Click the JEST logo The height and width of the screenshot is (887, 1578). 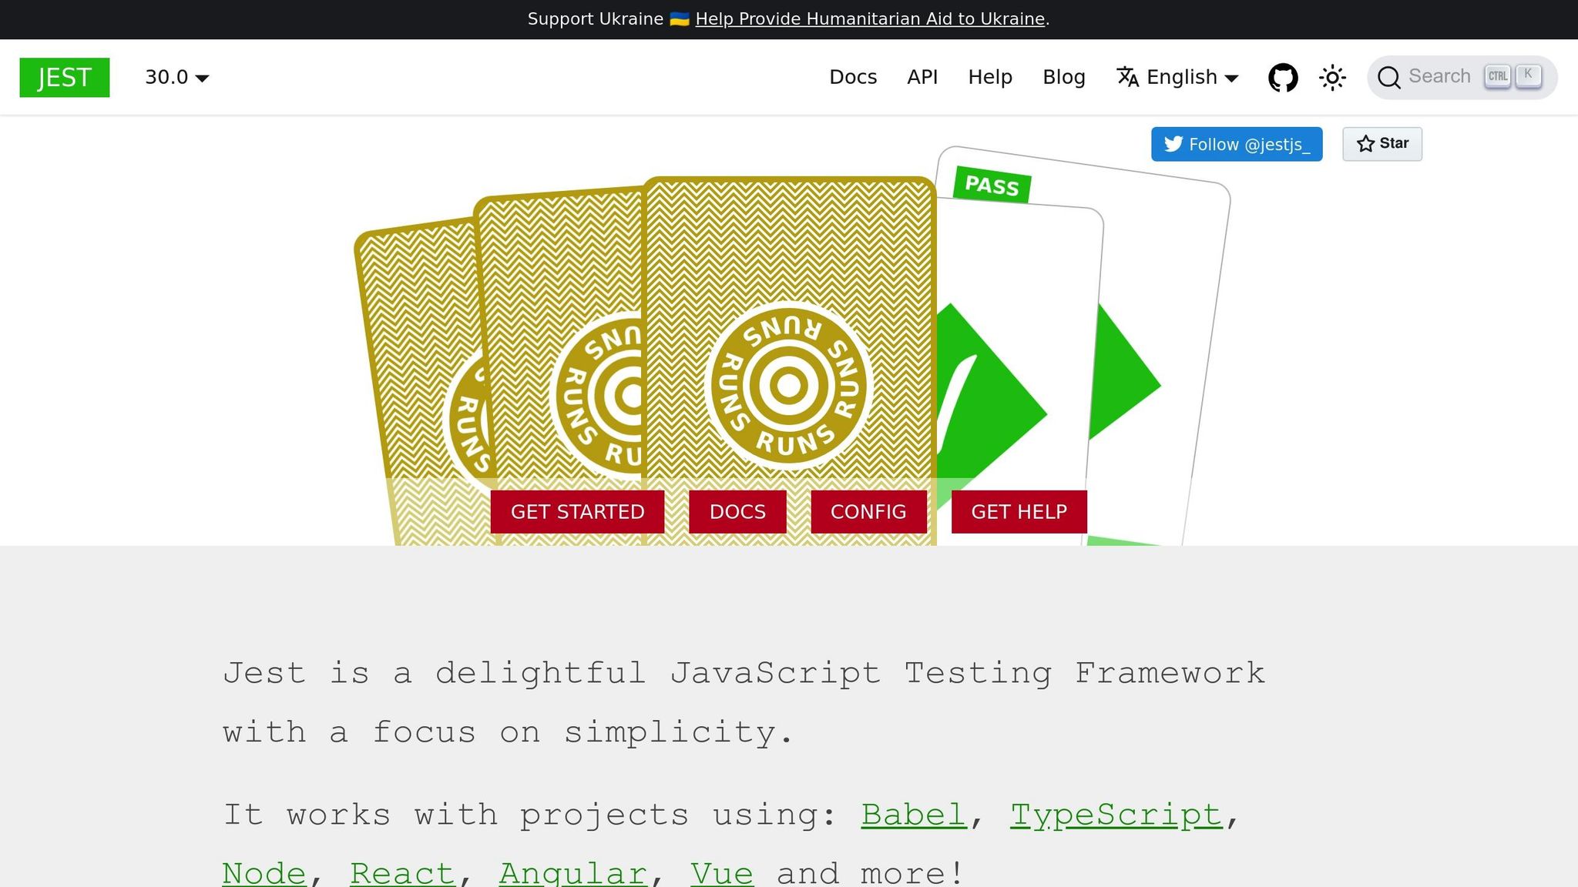pyautogui.click(x=65, y=78)
